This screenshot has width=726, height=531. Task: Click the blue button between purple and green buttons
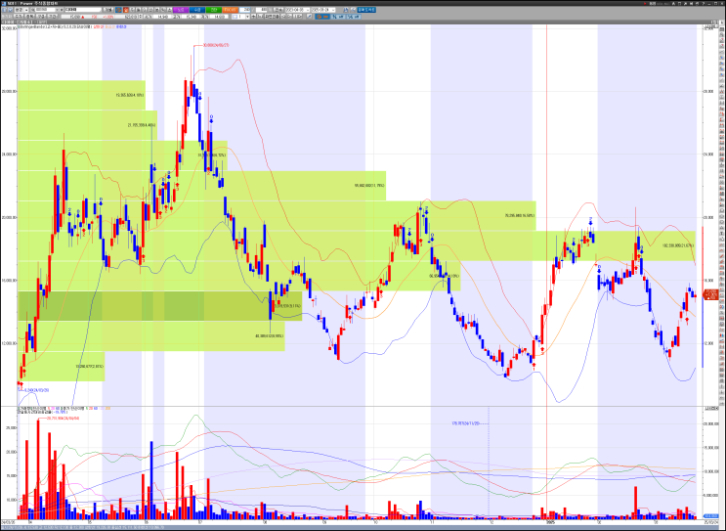tap(197, 10)
